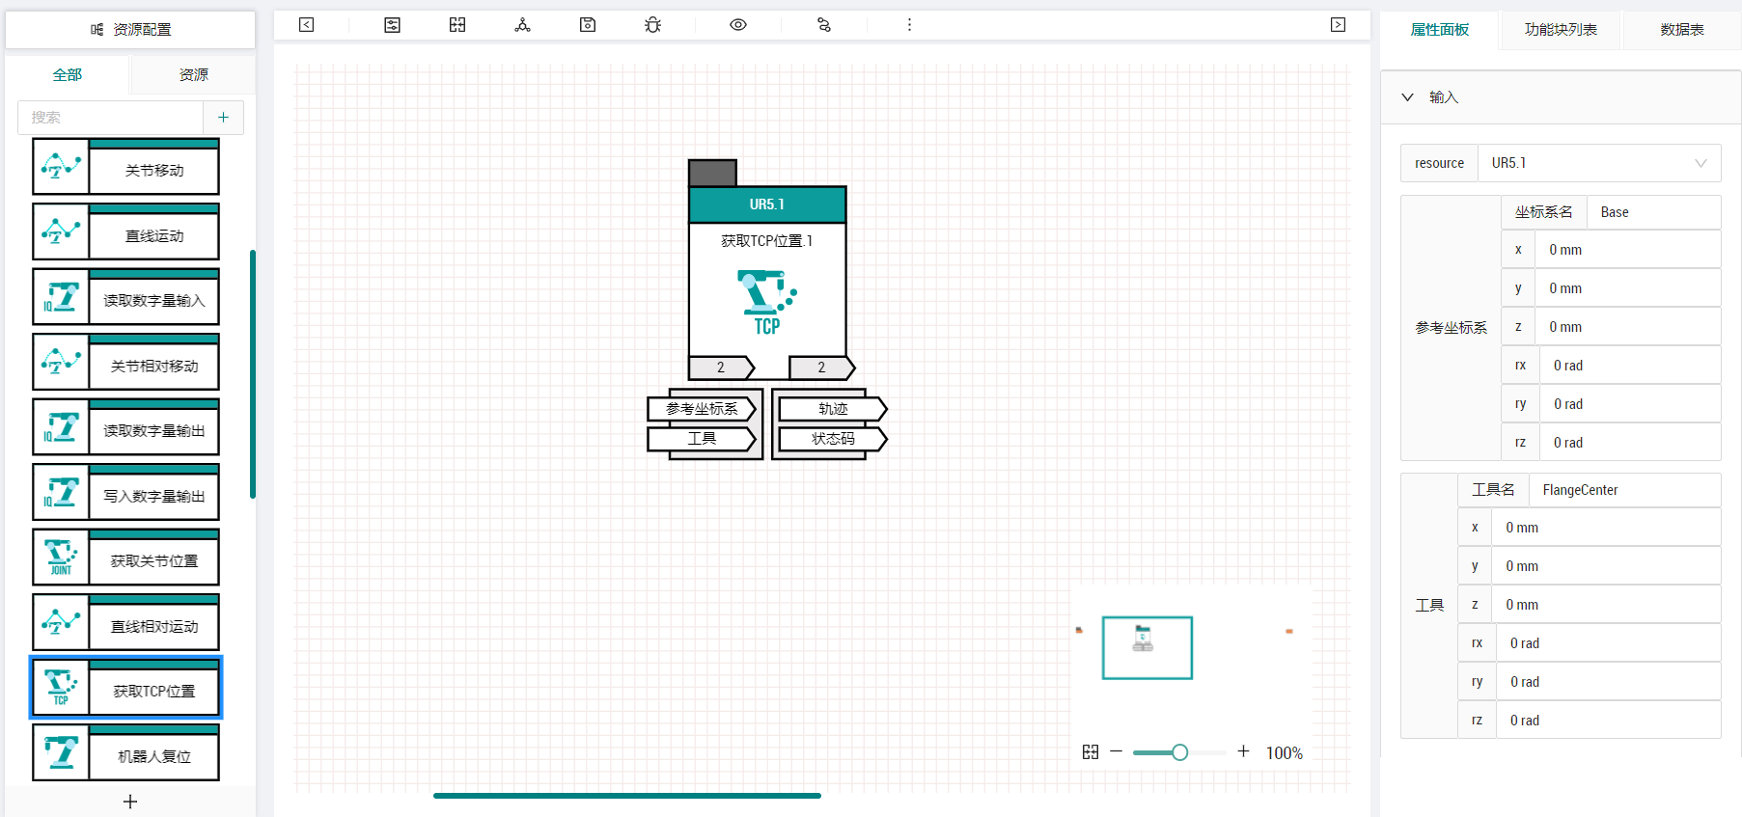
Task: Open the more options vertical dots menu
Action: (x=909, y=25)
